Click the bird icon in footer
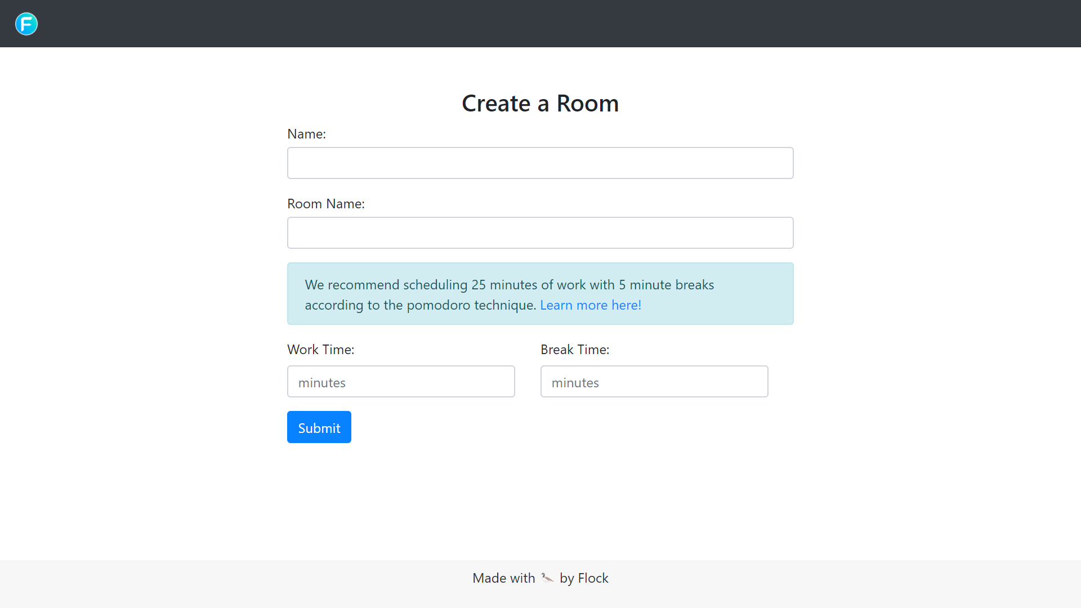The width and height of the screenshot is (1081, 608). pos(547,578)
